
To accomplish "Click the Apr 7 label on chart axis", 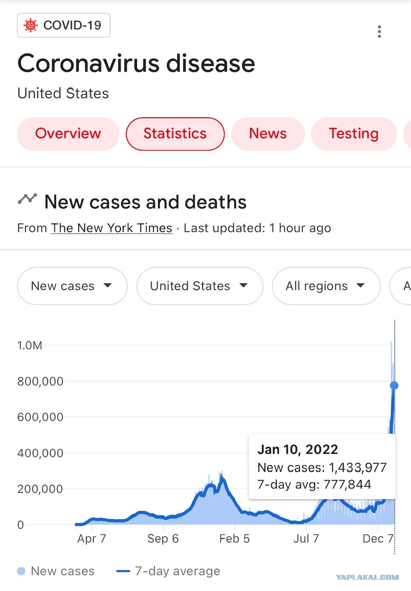I will coord(92,538).
